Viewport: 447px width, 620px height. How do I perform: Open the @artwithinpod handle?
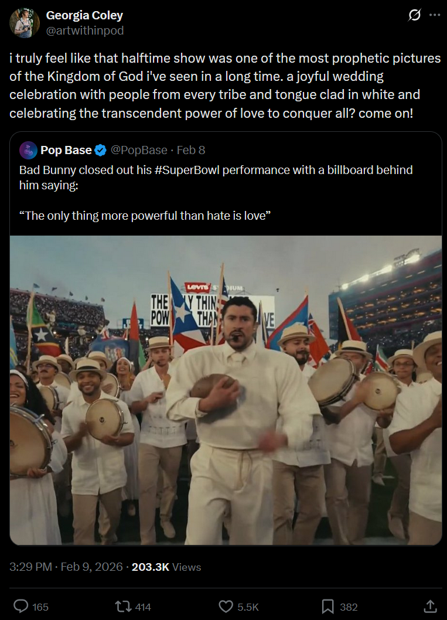point(85,30)
